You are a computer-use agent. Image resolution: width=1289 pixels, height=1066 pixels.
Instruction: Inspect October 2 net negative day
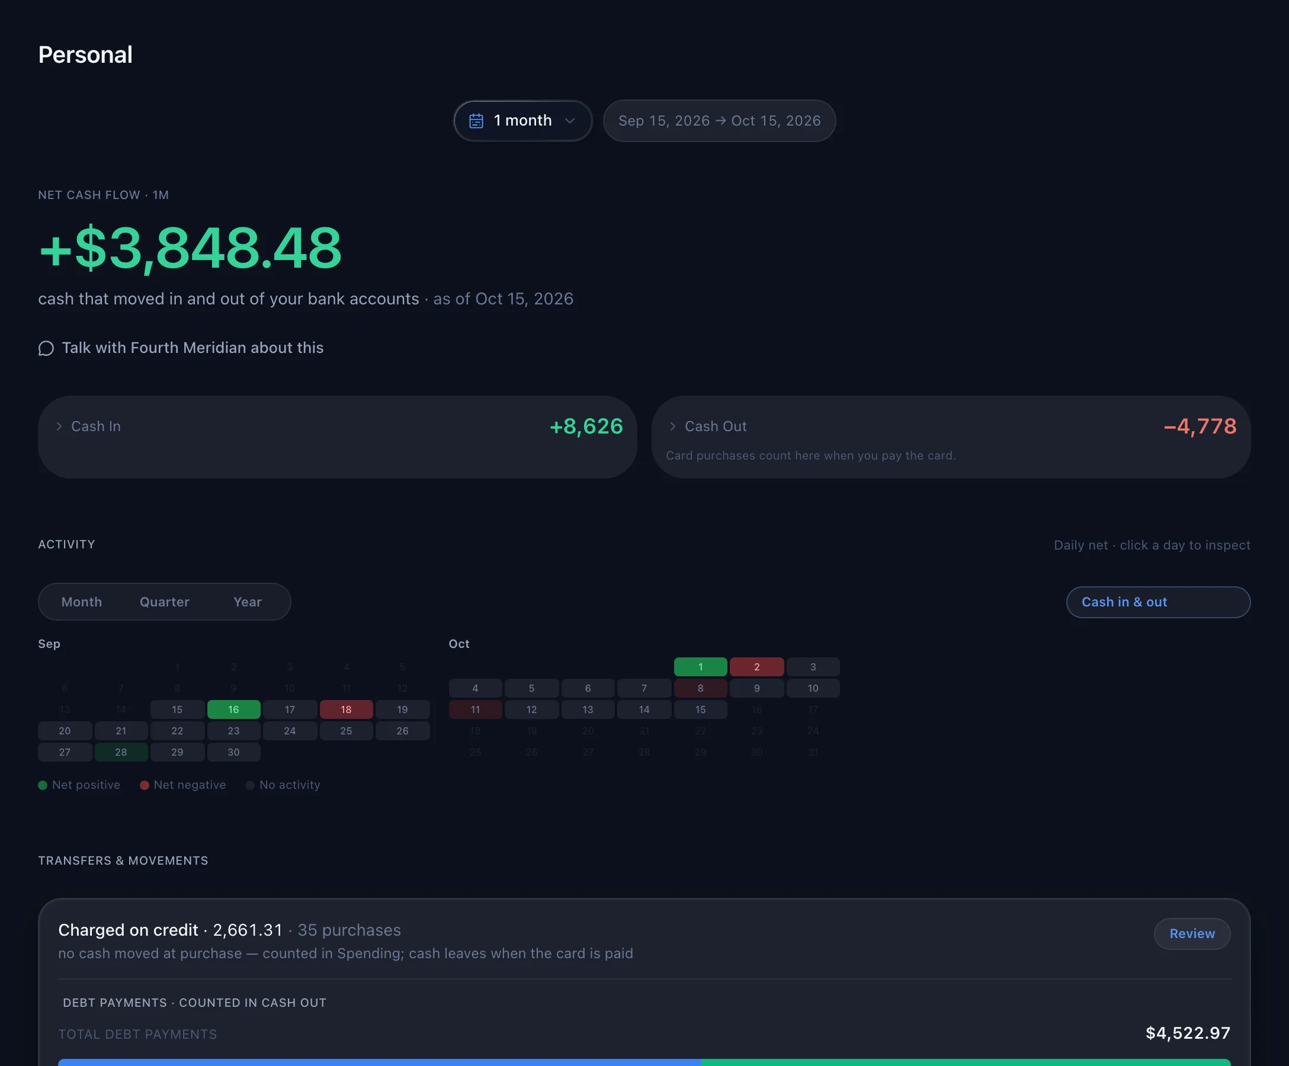[x=757, y=666]
